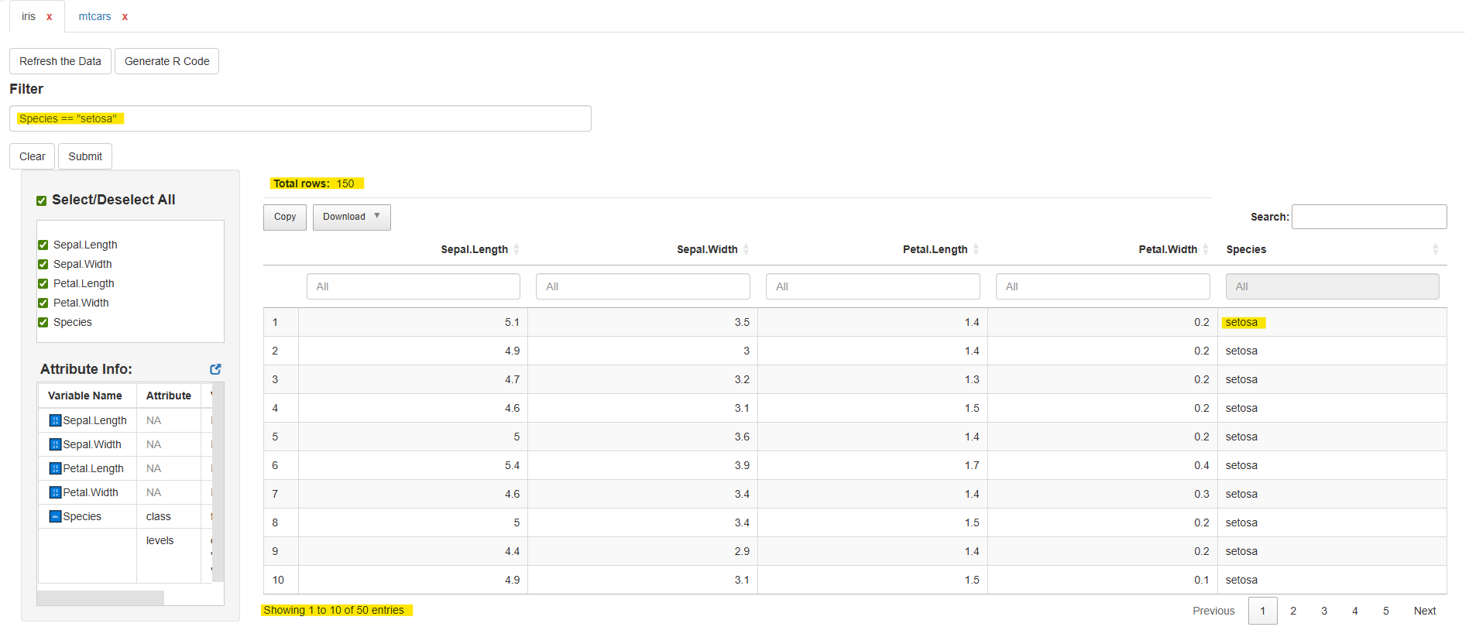1469x644 pixels.
Task: Click the Attribute Info horizontal scrollbar
Action: click(101, 598)
